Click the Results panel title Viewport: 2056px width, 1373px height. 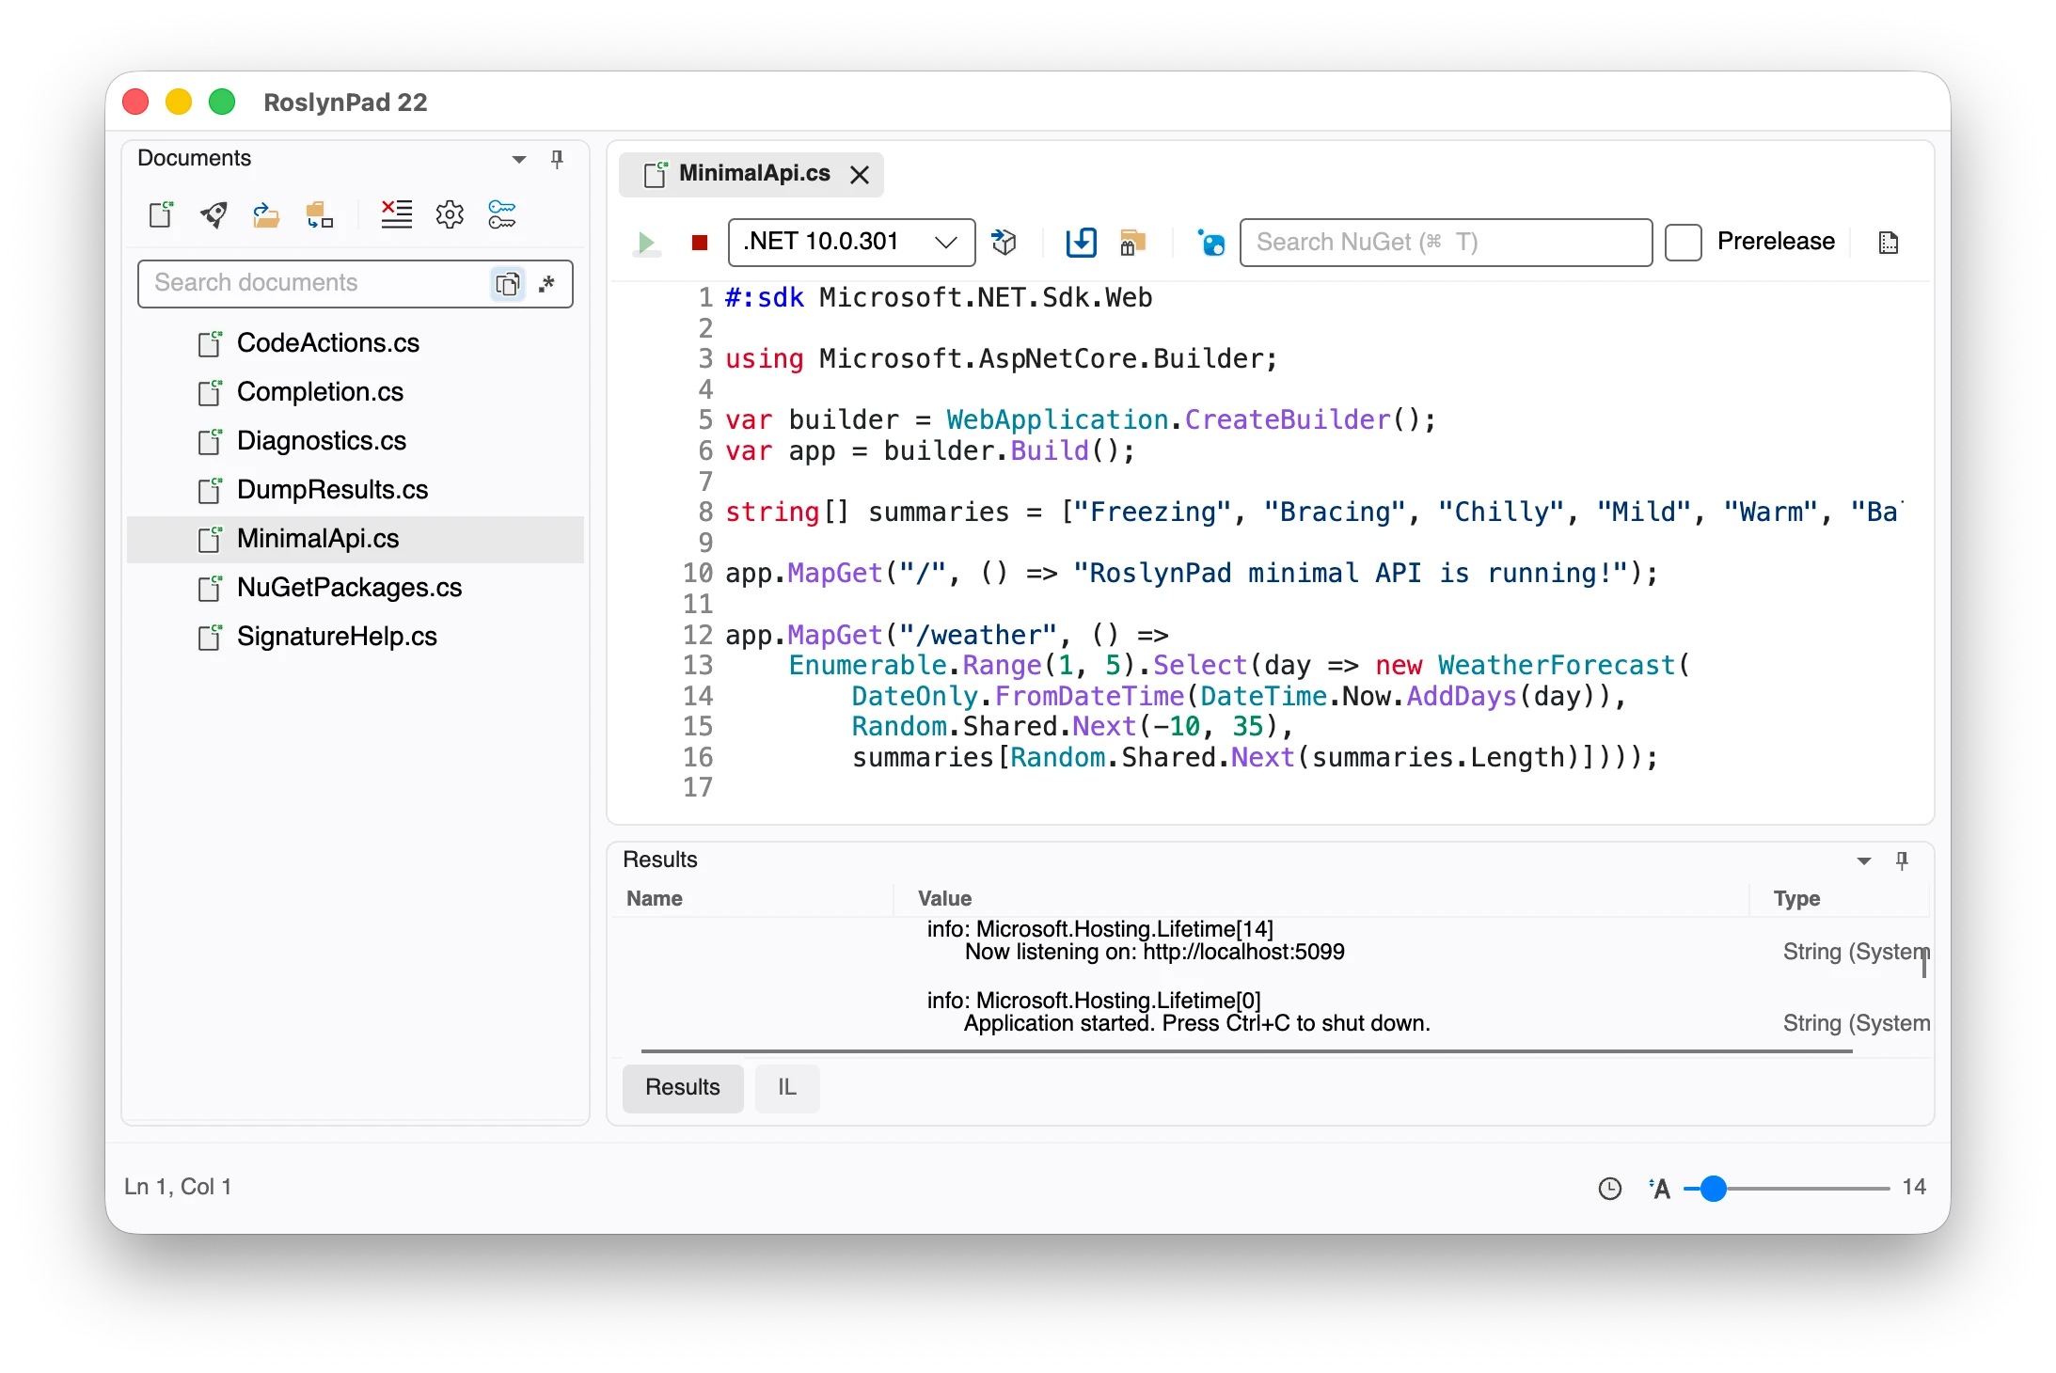pos(660,860)
